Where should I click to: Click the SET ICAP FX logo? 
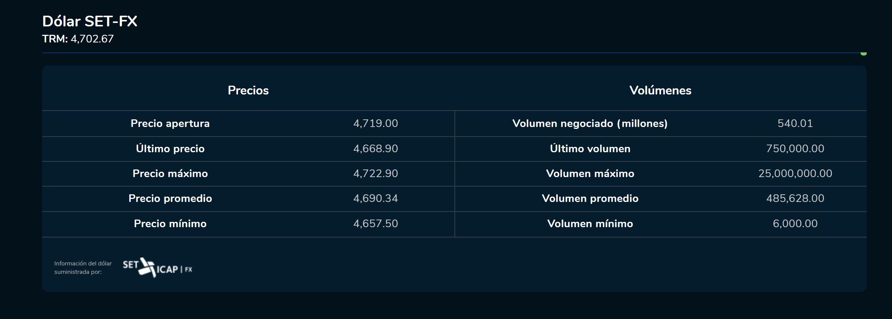pyautogui.click(x=157, y=267)
